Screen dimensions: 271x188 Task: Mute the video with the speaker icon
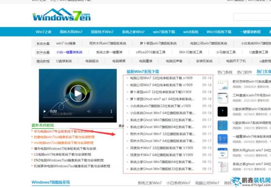click(x=89, y=111)
